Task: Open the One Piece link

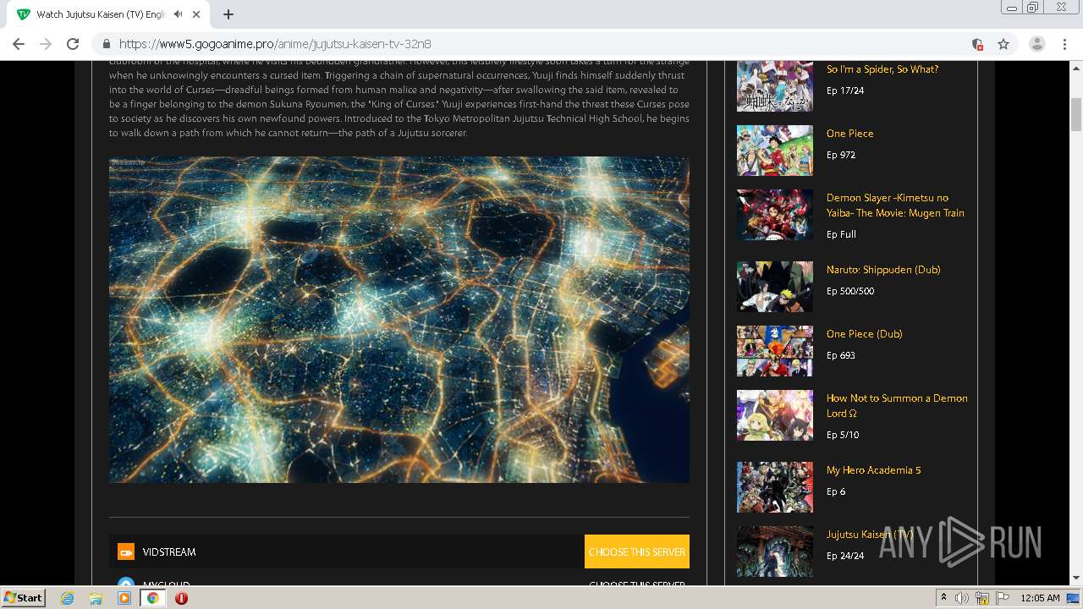Action: click(x=850, y=134)
